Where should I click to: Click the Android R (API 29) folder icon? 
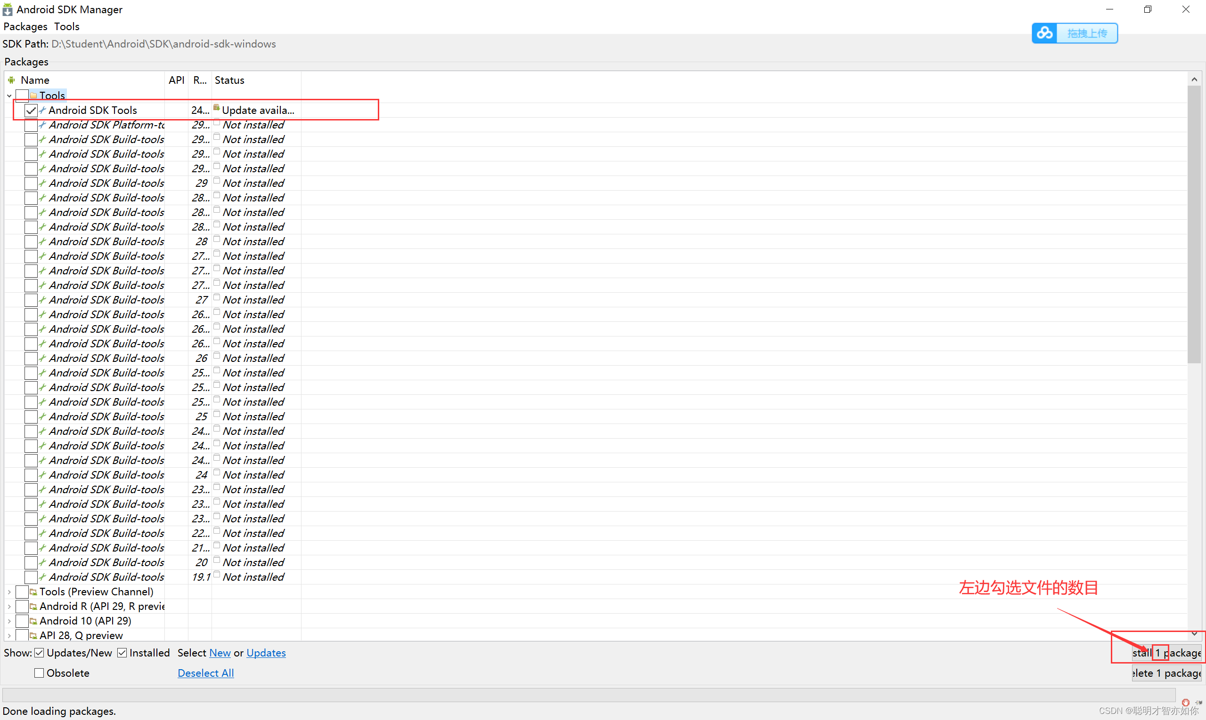point(33,607)
